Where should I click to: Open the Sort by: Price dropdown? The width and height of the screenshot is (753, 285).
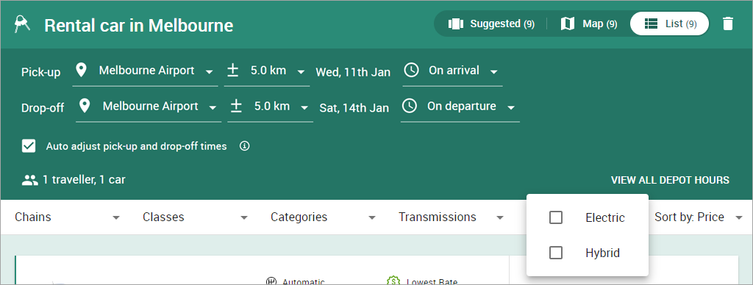699,217
